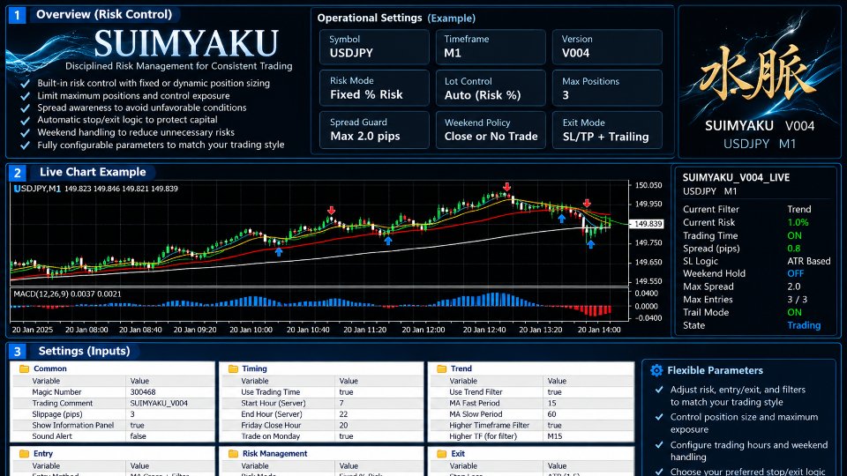The height and width of the screenshot is (476, 847).
Task: Click the SUIMYAKU_V004_LIVE panel title
Action: pyautogui.click(x=736, y=177)
